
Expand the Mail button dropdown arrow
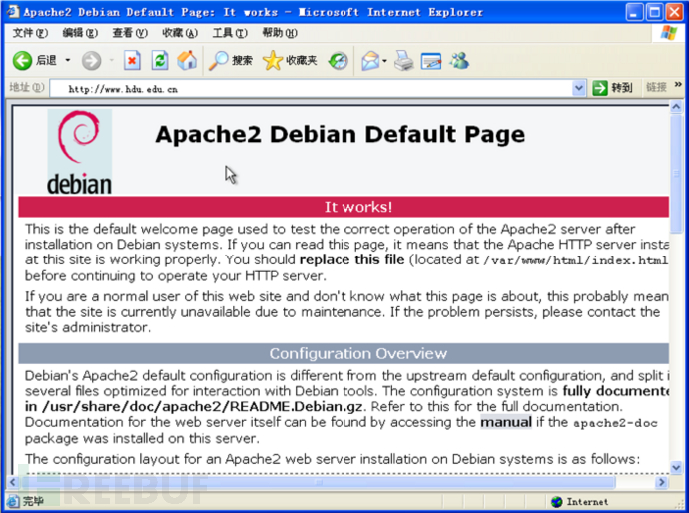coord(384,61)
